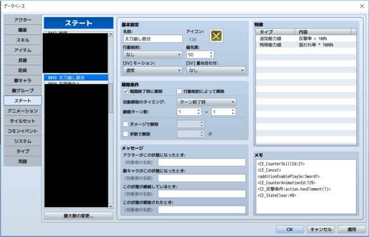369x237 pixels.
Task: Click the 内容 column header
Action: [323, 32]
